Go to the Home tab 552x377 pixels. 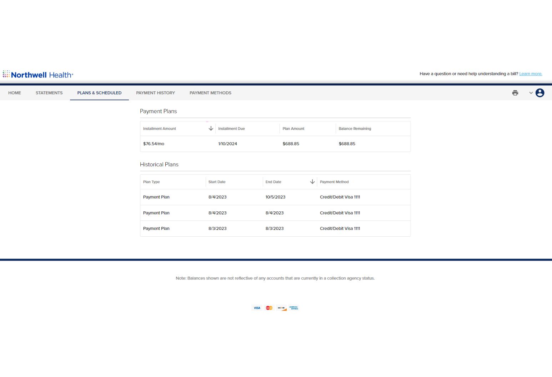click(x=15, y=93)
